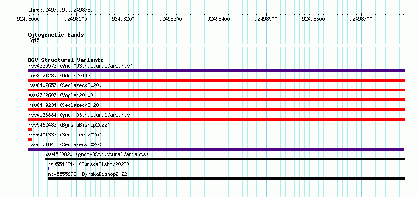The height and width of the screenshot is (197, 418).
Task: Click the tiny blue mark under nsv5546214
Action: [x=48, y=169]
